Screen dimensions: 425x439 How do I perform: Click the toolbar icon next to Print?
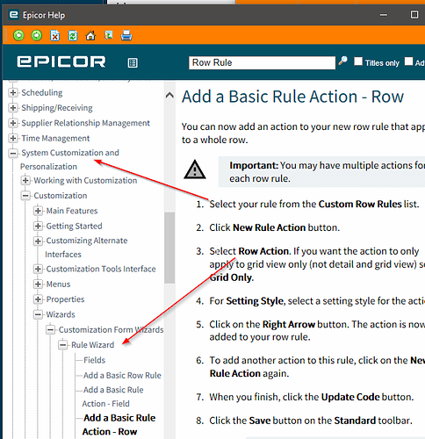pos(109,36)
